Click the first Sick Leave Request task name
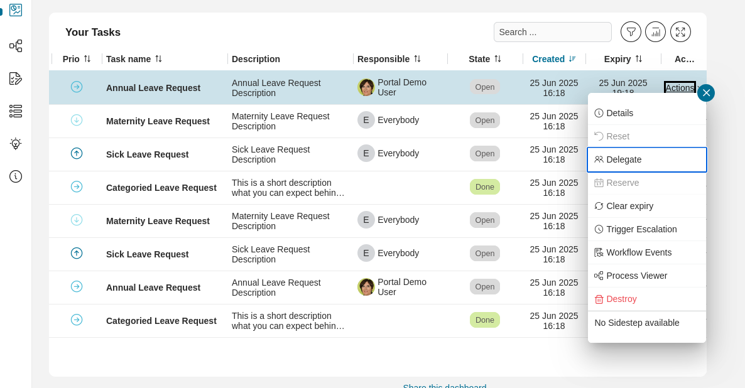 tap(147, 154)
